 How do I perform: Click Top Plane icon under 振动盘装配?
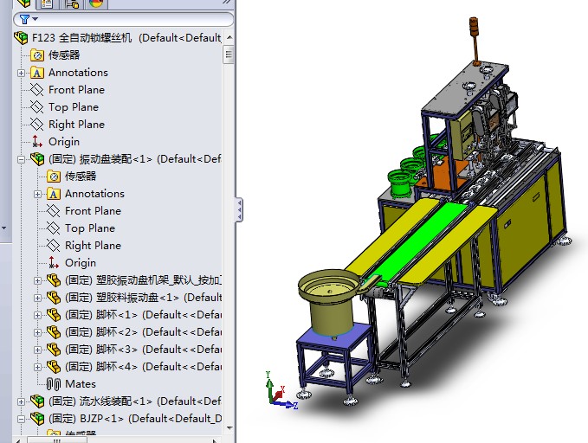tap(53, 228)
